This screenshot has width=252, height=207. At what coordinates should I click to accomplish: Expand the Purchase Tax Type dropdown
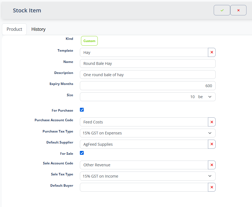[x=148, y=133]
